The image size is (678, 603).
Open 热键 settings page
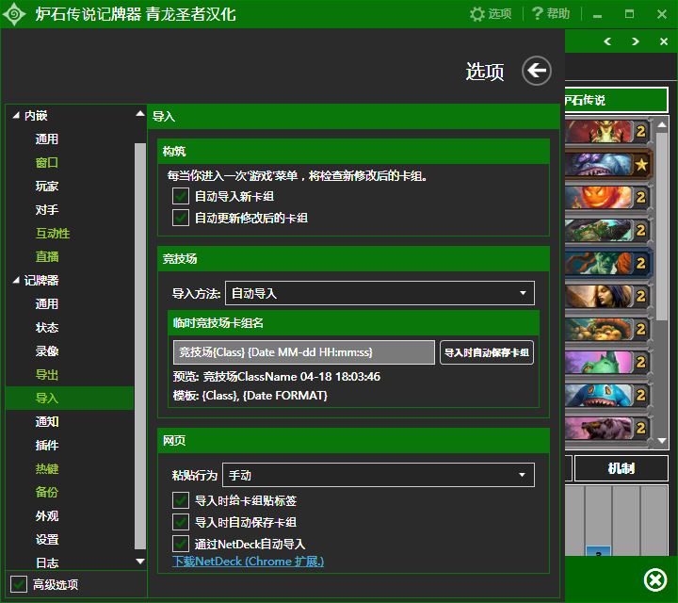coord(47,469)
